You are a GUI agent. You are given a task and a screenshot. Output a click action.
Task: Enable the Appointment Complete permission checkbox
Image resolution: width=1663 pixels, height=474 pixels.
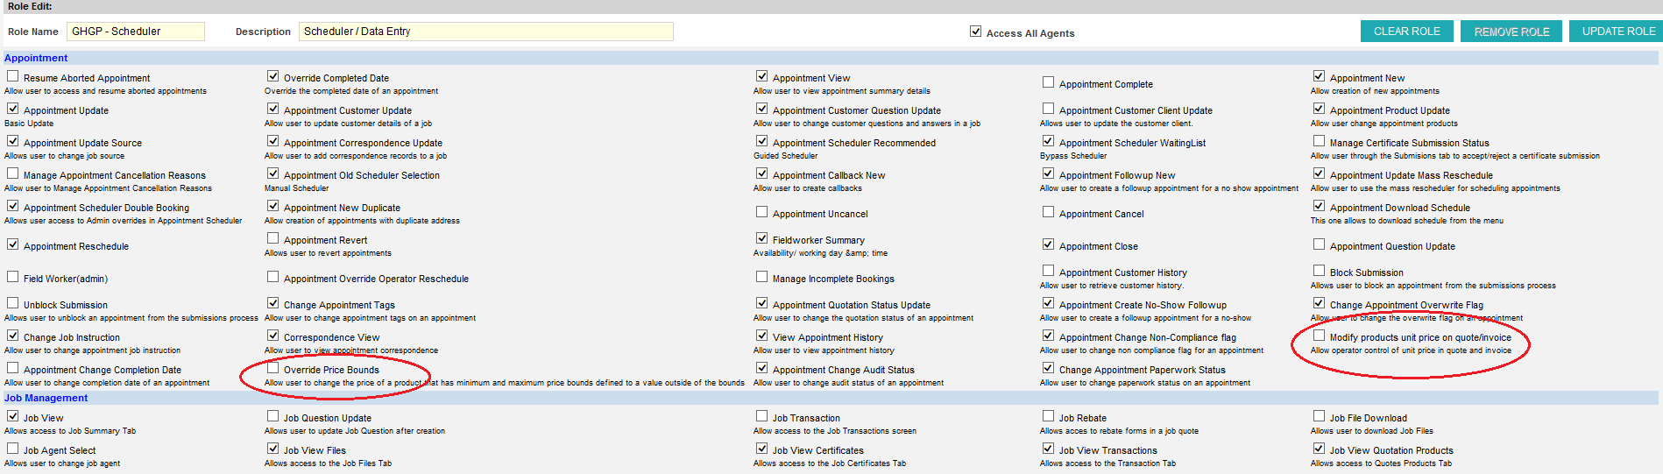(1048, 82)
